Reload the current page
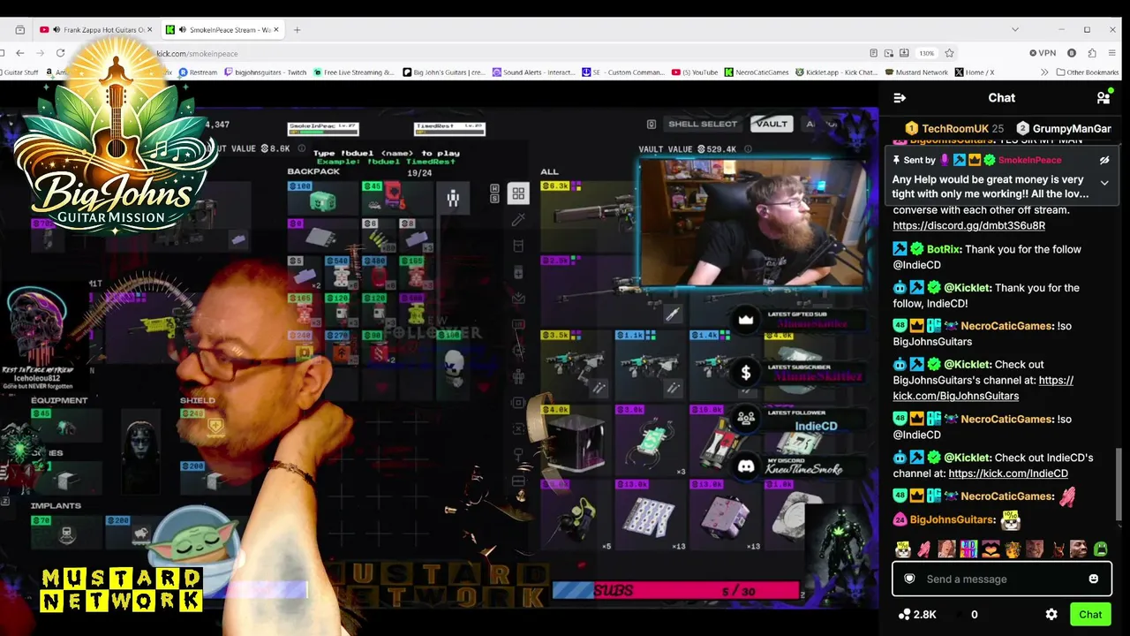 [x=60, y=53]
